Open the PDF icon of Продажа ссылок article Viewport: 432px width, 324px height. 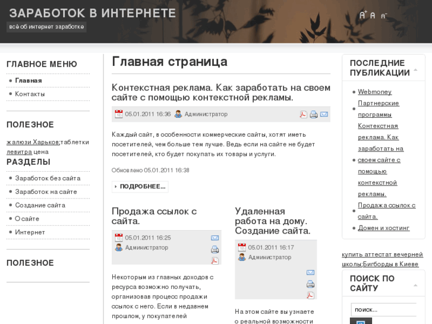click(215, 260)
